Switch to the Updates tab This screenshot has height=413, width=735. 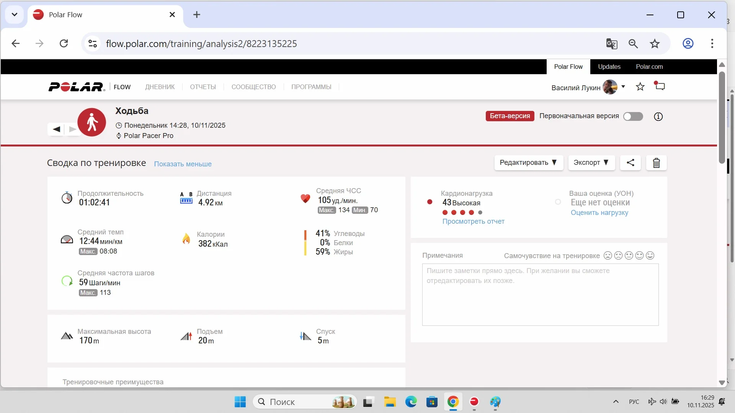coord(609,67)
